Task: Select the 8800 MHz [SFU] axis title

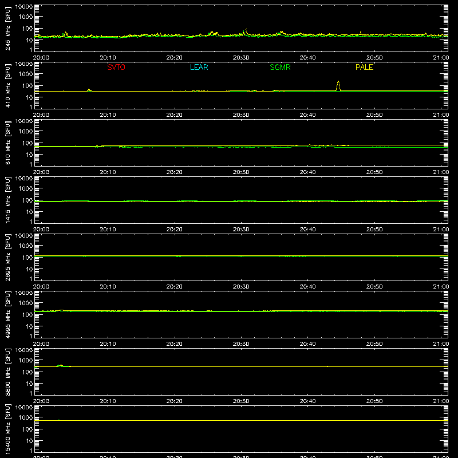Action: 8,372
